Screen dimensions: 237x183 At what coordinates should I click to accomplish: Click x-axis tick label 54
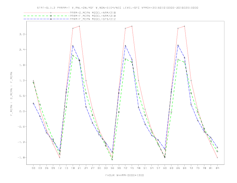click(x=152, y=168)
